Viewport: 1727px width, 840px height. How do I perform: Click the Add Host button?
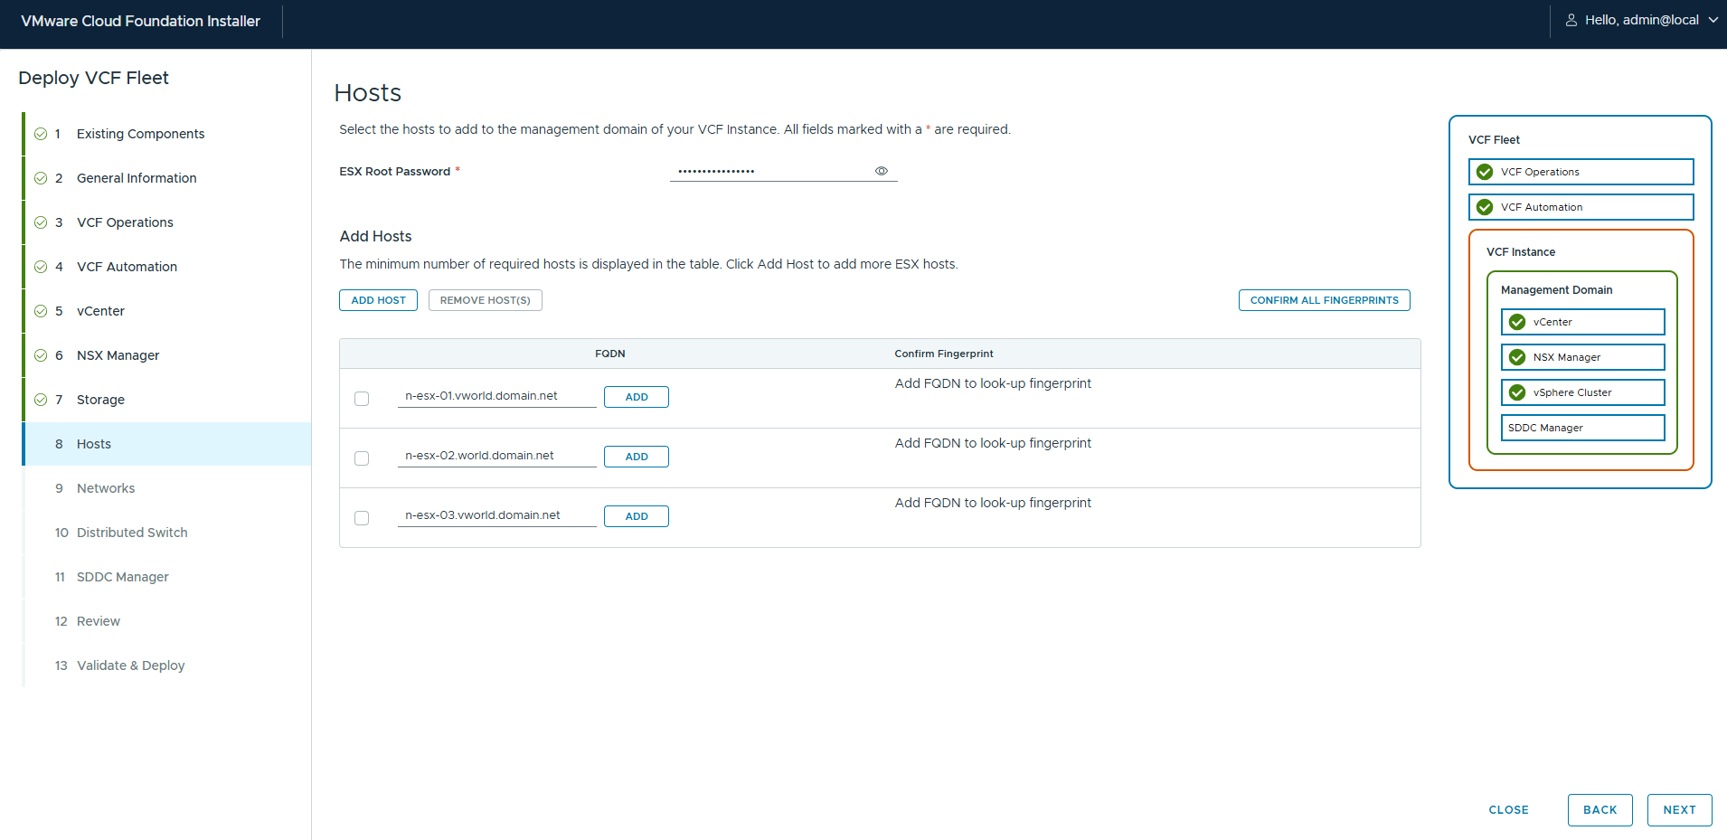click(378, 300)
